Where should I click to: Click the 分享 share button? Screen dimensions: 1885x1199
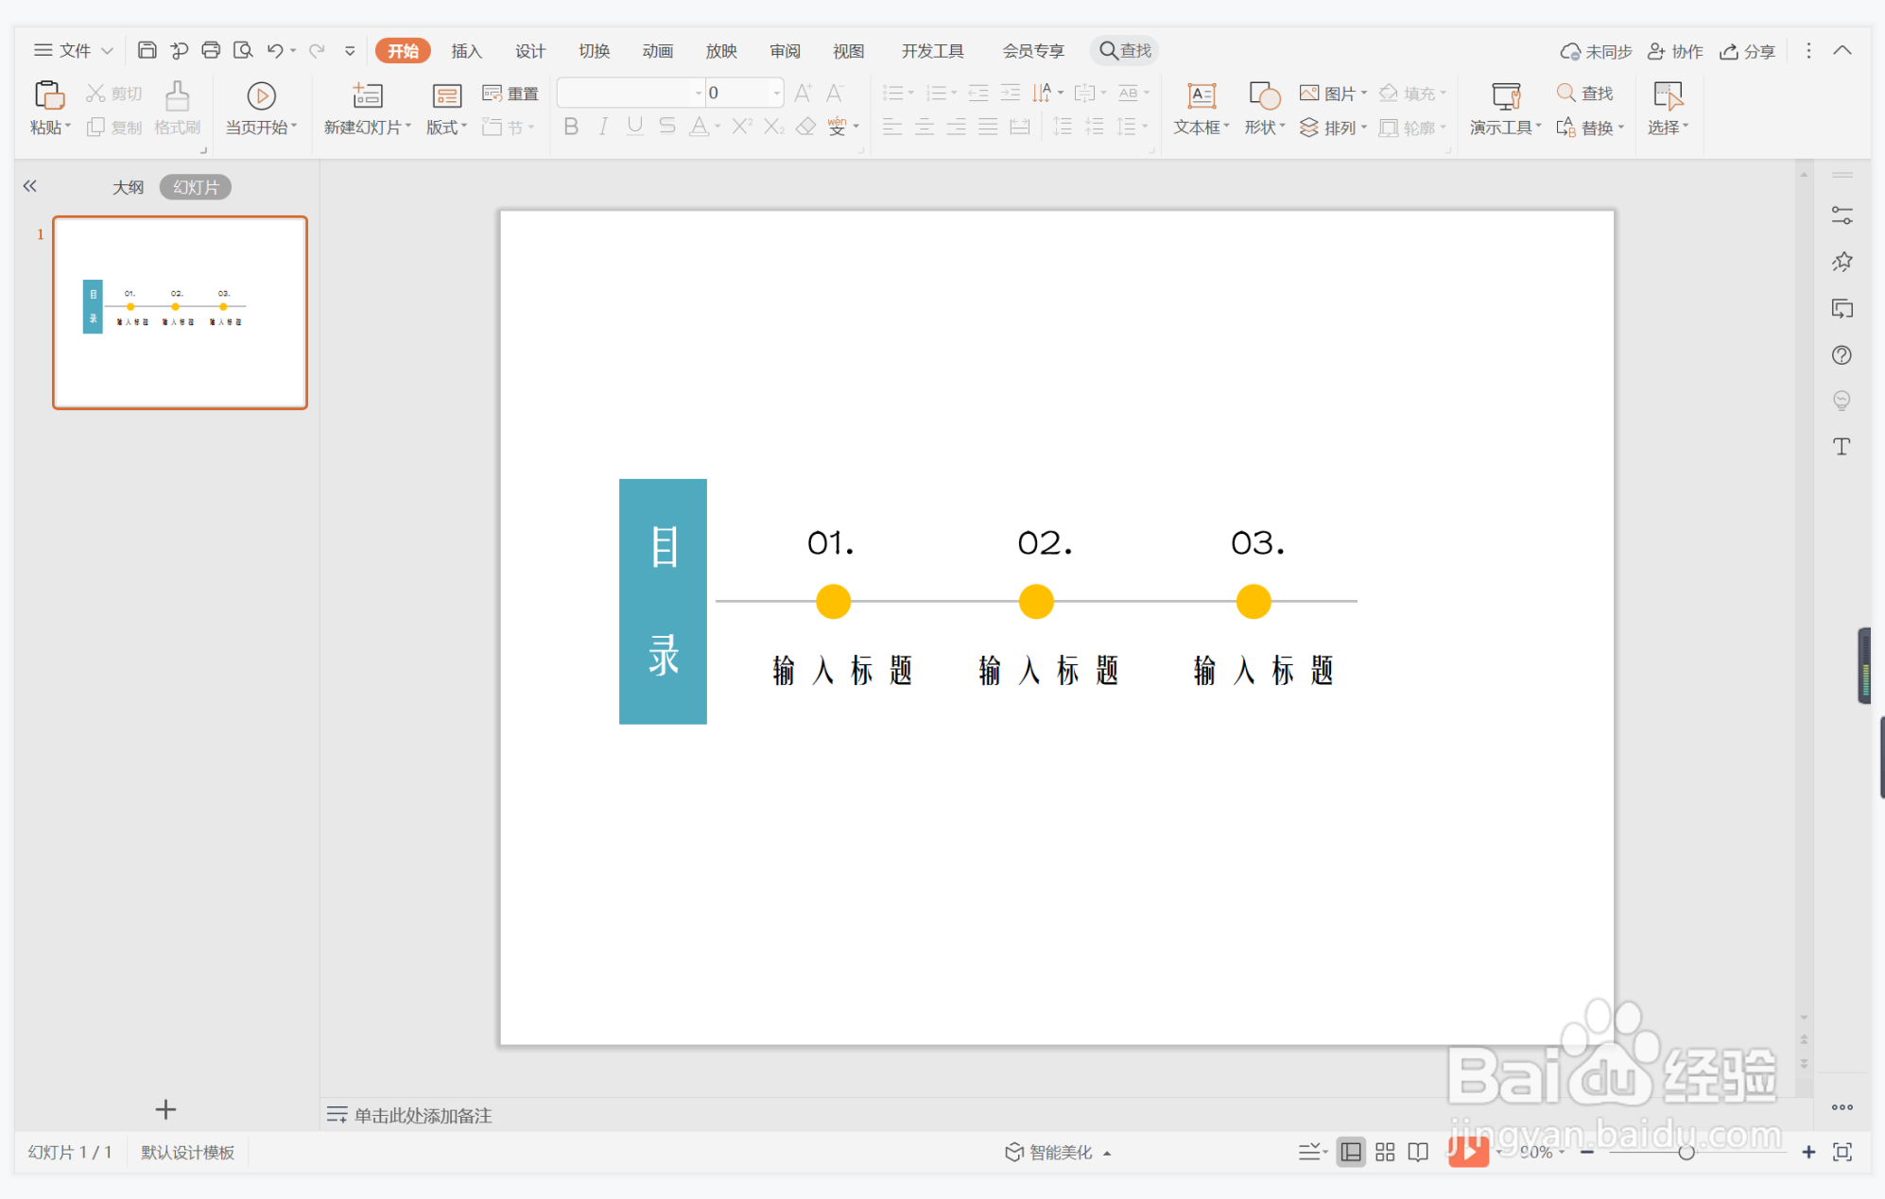pos(1747,51)
